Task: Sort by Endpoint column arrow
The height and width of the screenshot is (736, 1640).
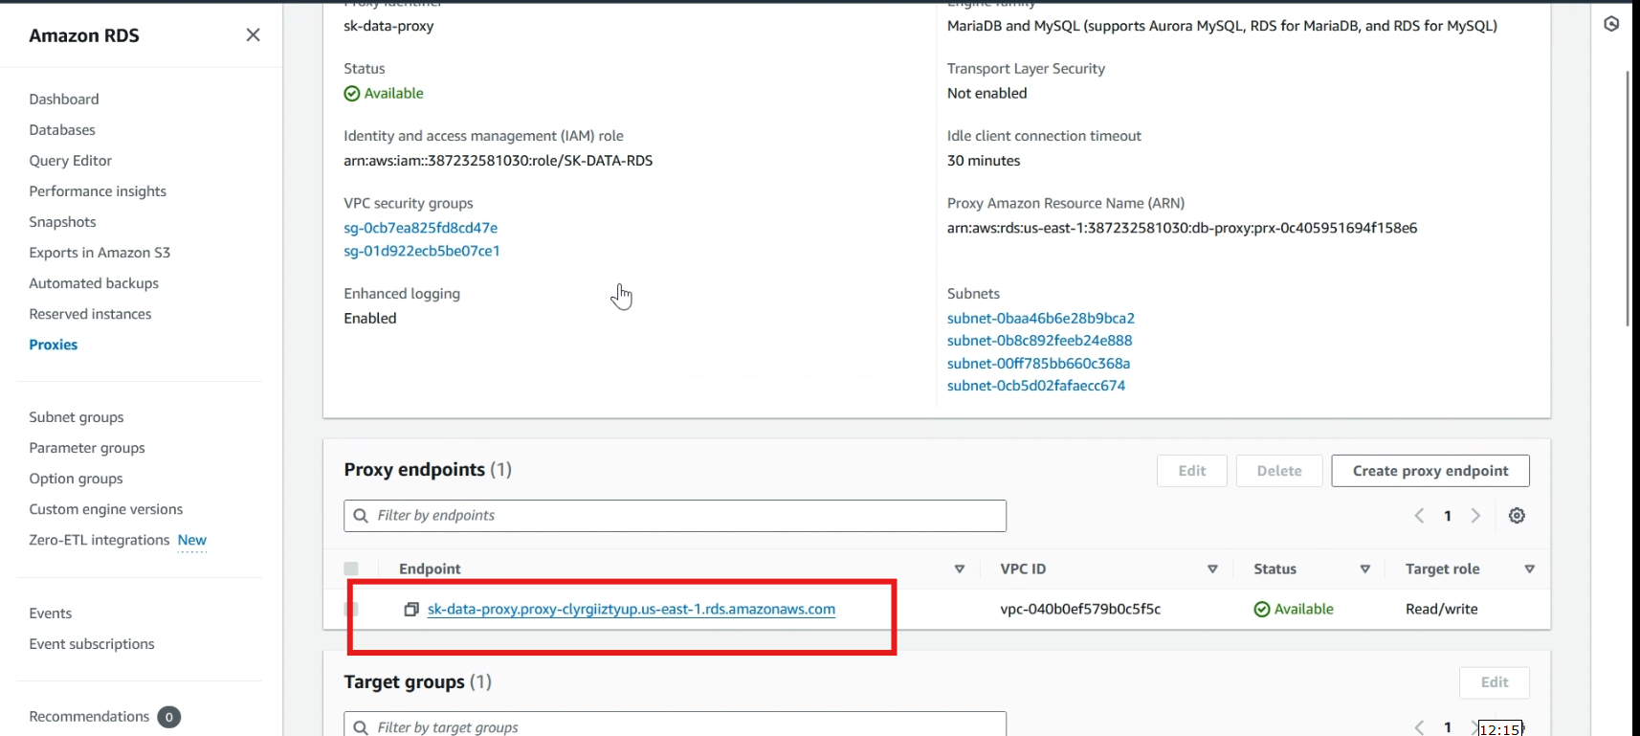Action: click(x=960, y=569)
